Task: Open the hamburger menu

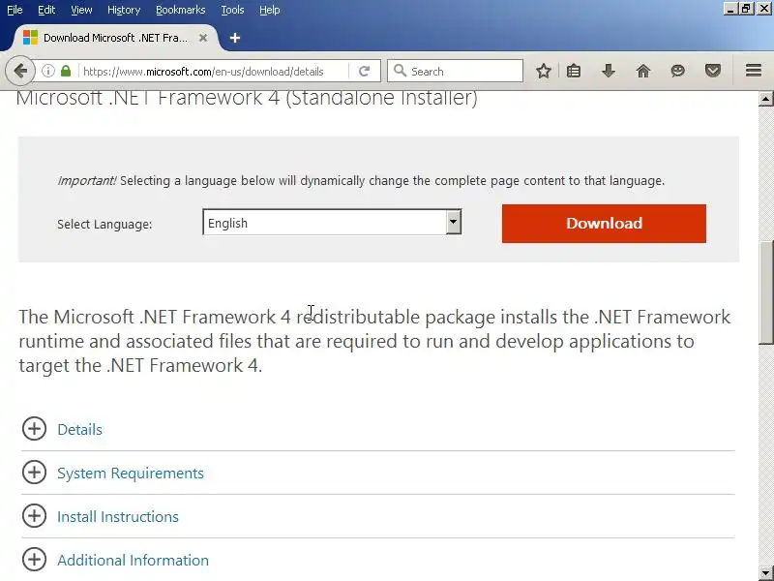Action: 754,71
